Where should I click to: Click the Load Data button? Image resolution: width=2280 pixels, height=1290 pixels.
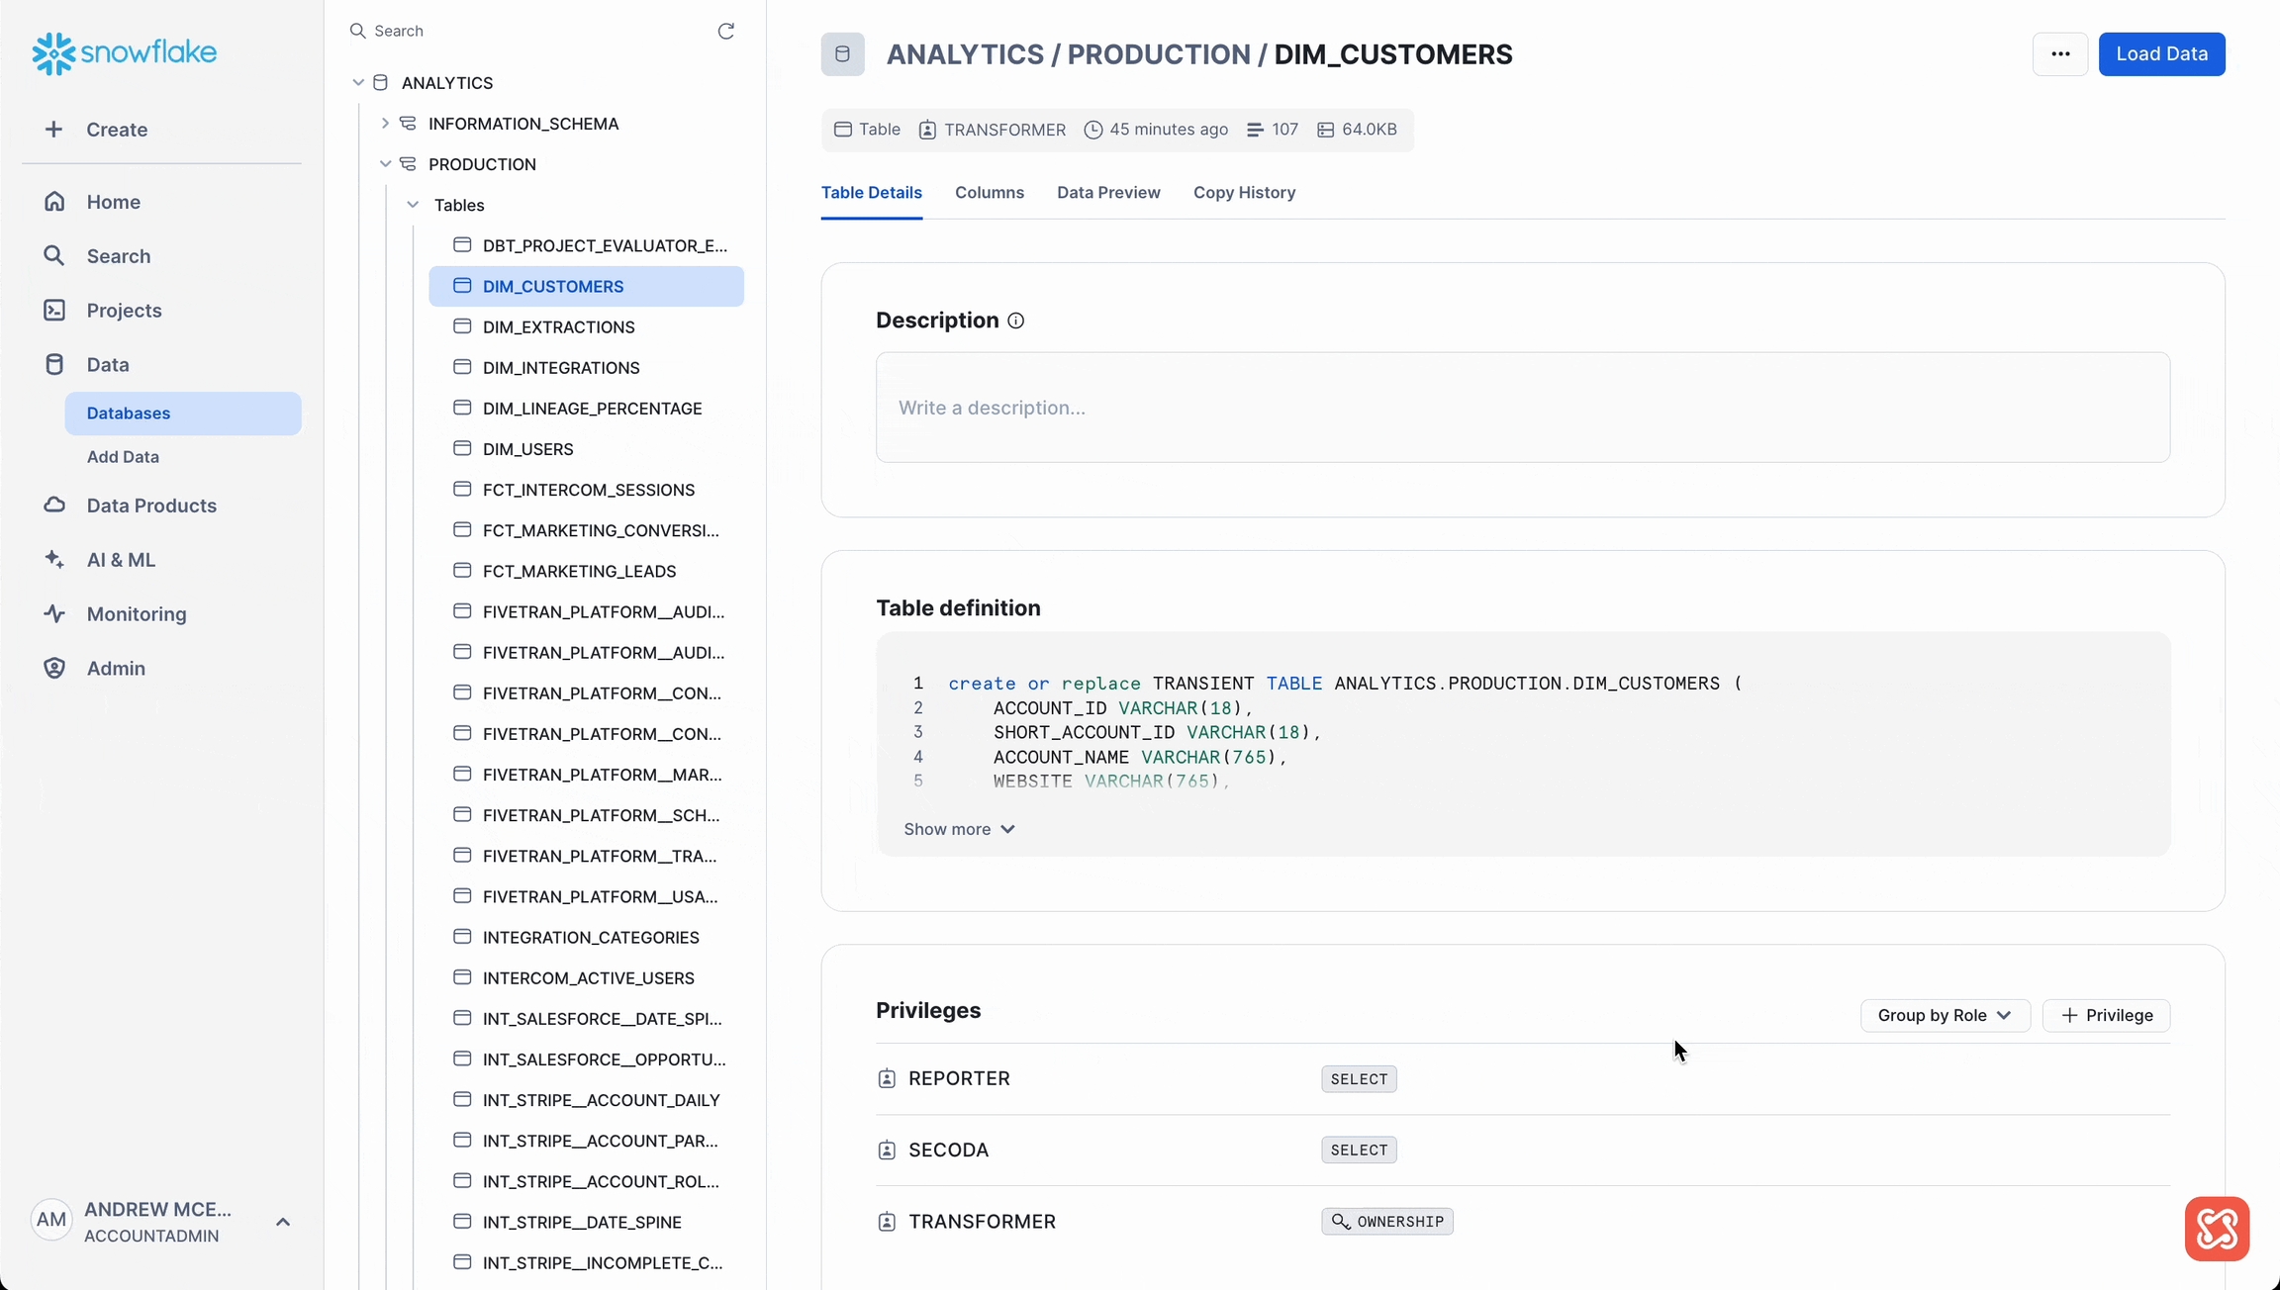[x=2161, y=54]
